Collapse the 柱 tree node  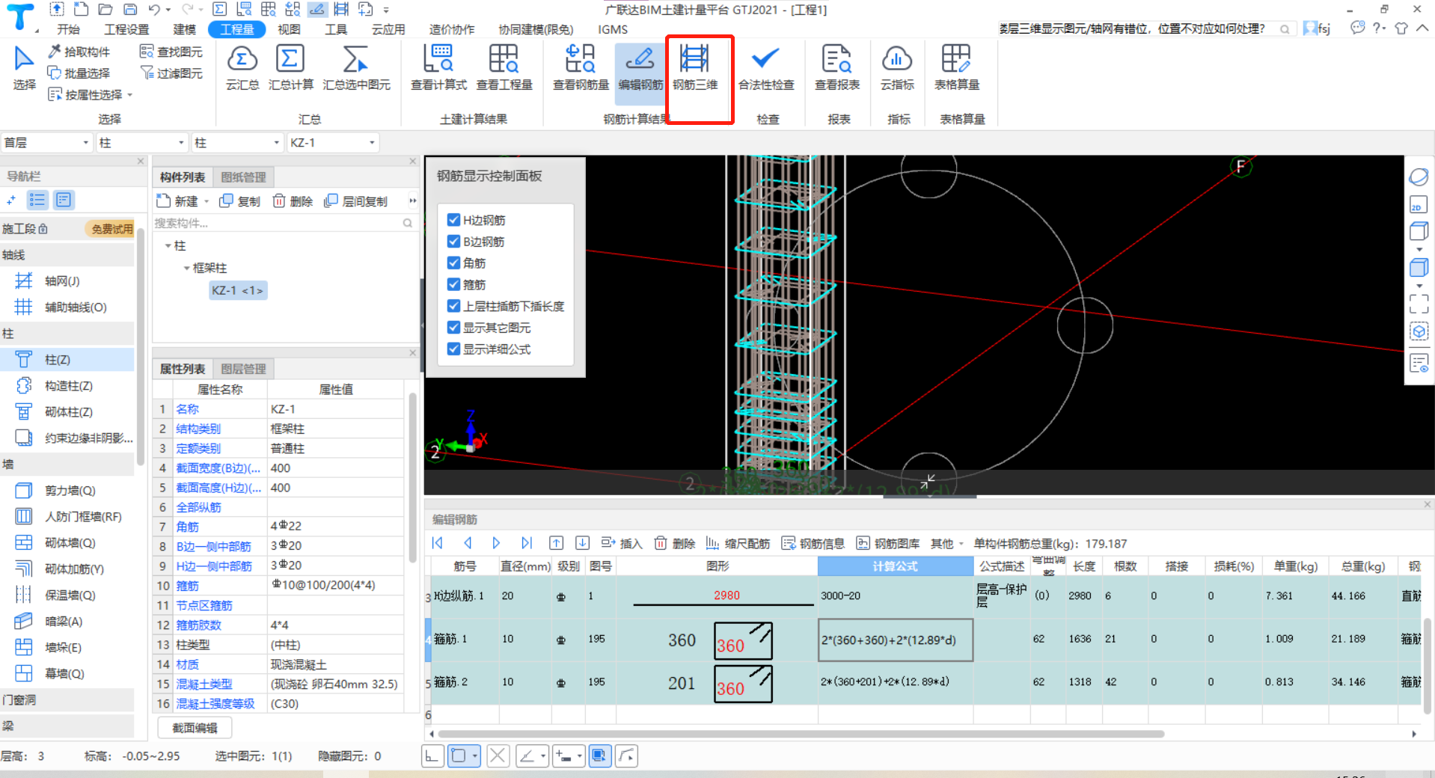click(x=168, y=245)
